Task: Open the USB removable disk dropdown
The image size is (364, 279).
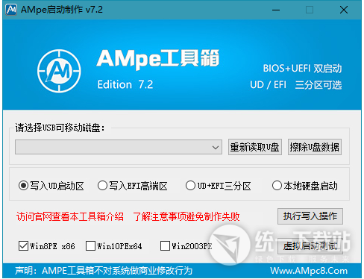Action: [119, 147]
